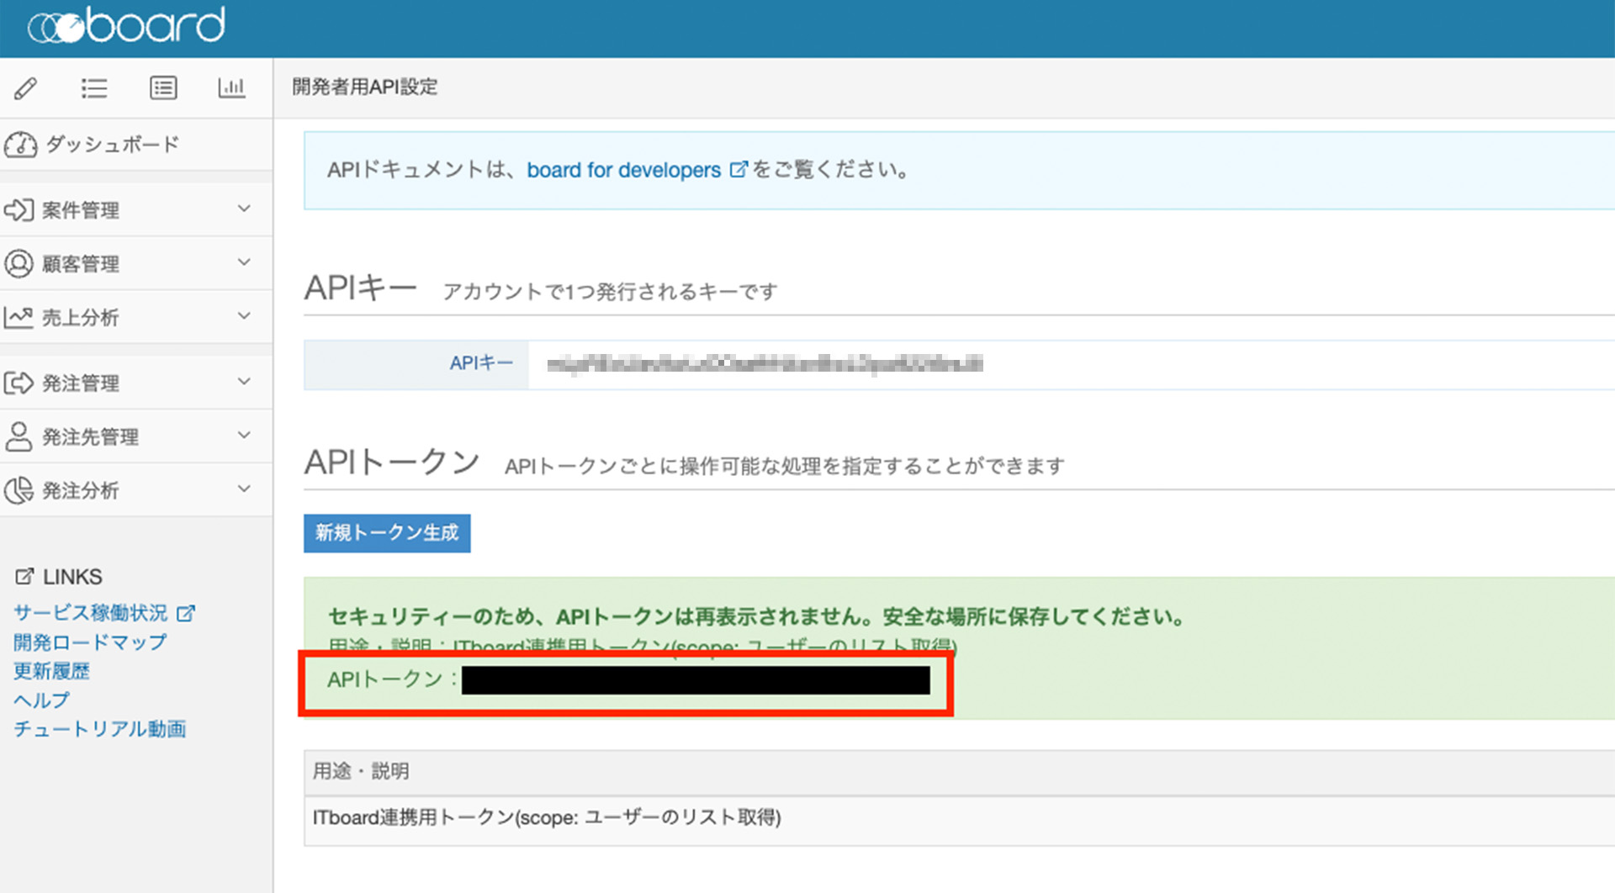Expand the 発注管理 menu chevron
This screenshot has height=893, width=1615.
pos(244,382)
